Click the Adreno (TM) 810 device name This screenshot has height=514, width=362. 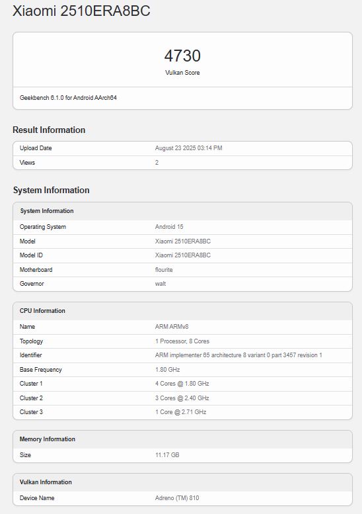coord(177,498)
